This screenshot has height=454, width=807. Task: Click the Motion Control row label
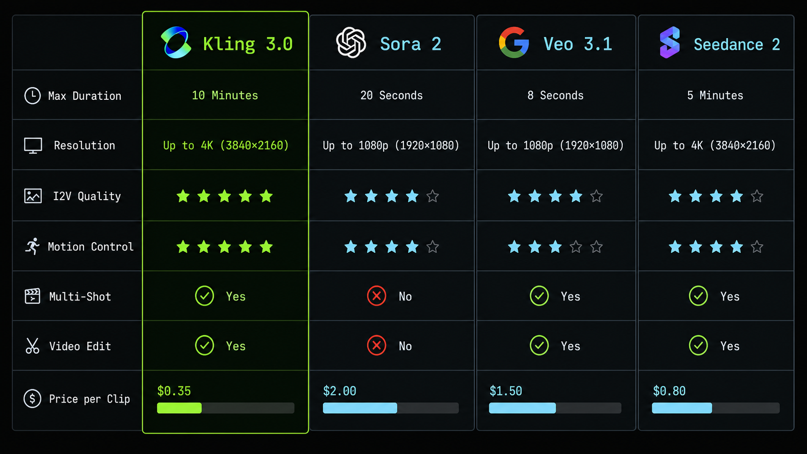(x=91, y=247)
